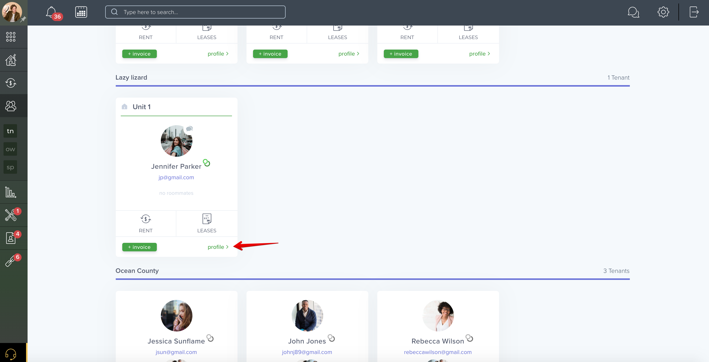Image resolution: width=709 pixels, height=362 pixels.
Task: Click the connection status icon beside Jennifer Parker
Action: [206, 163]
